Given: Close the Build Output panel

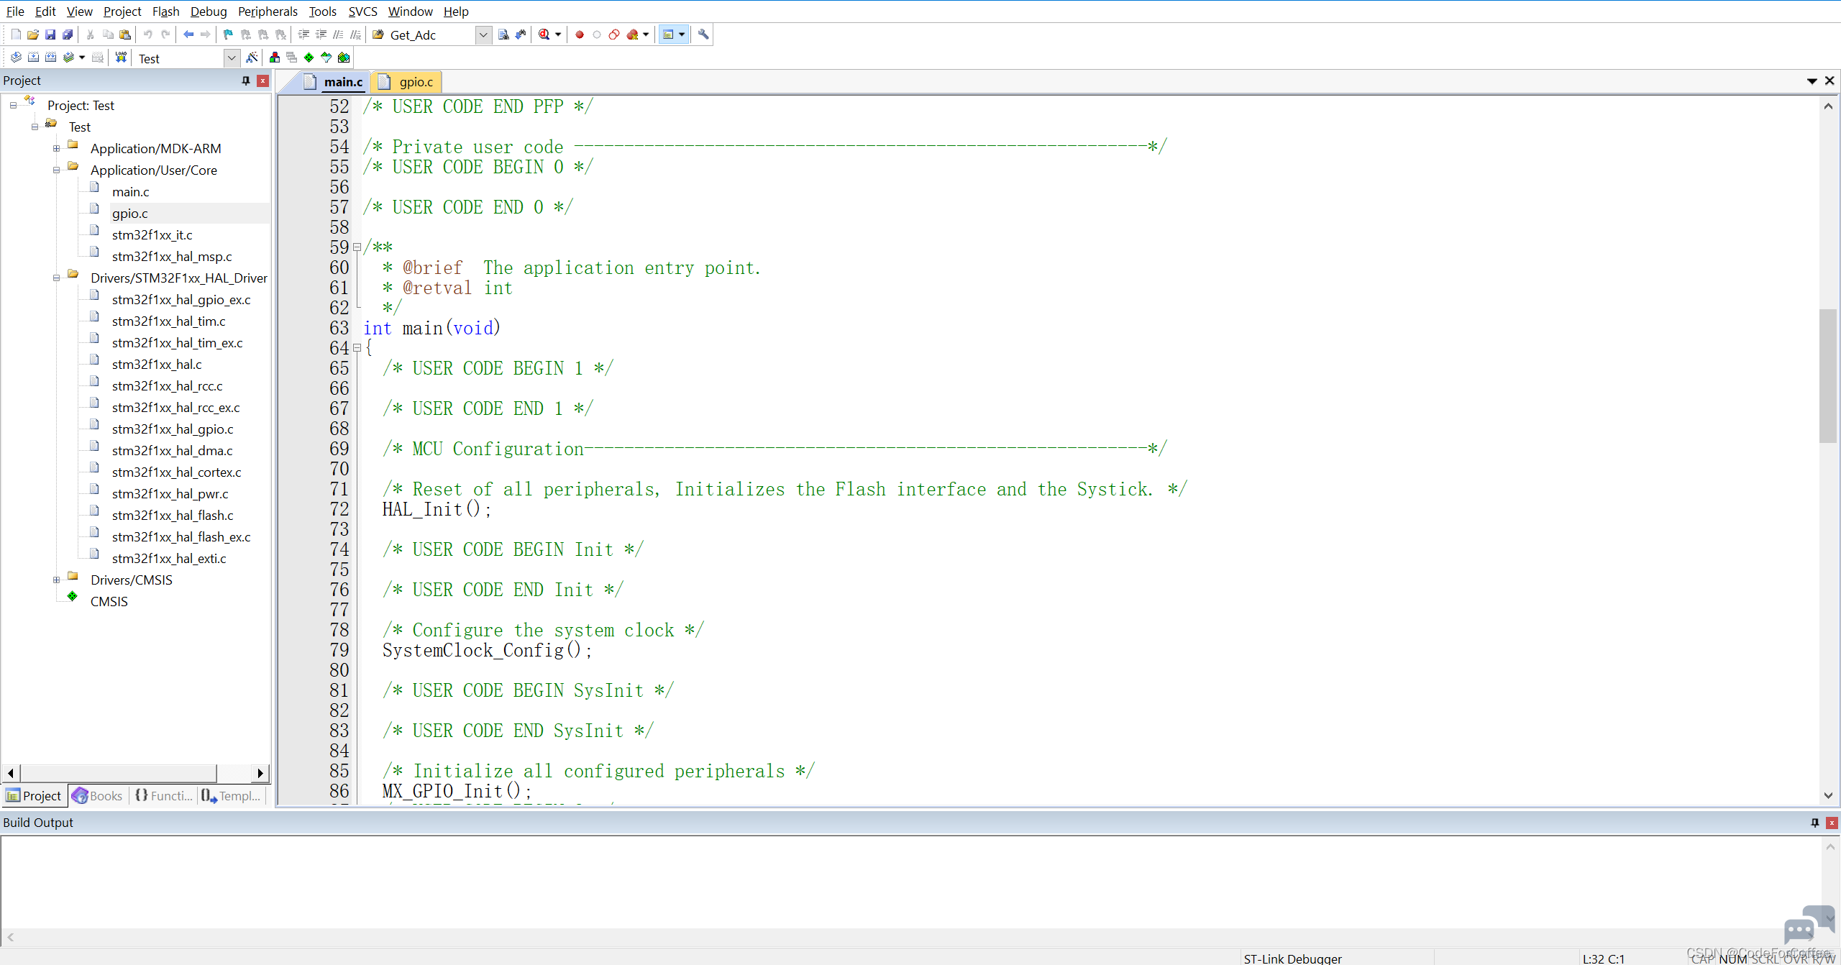Looking at the screenshot, I should 1832,823.
